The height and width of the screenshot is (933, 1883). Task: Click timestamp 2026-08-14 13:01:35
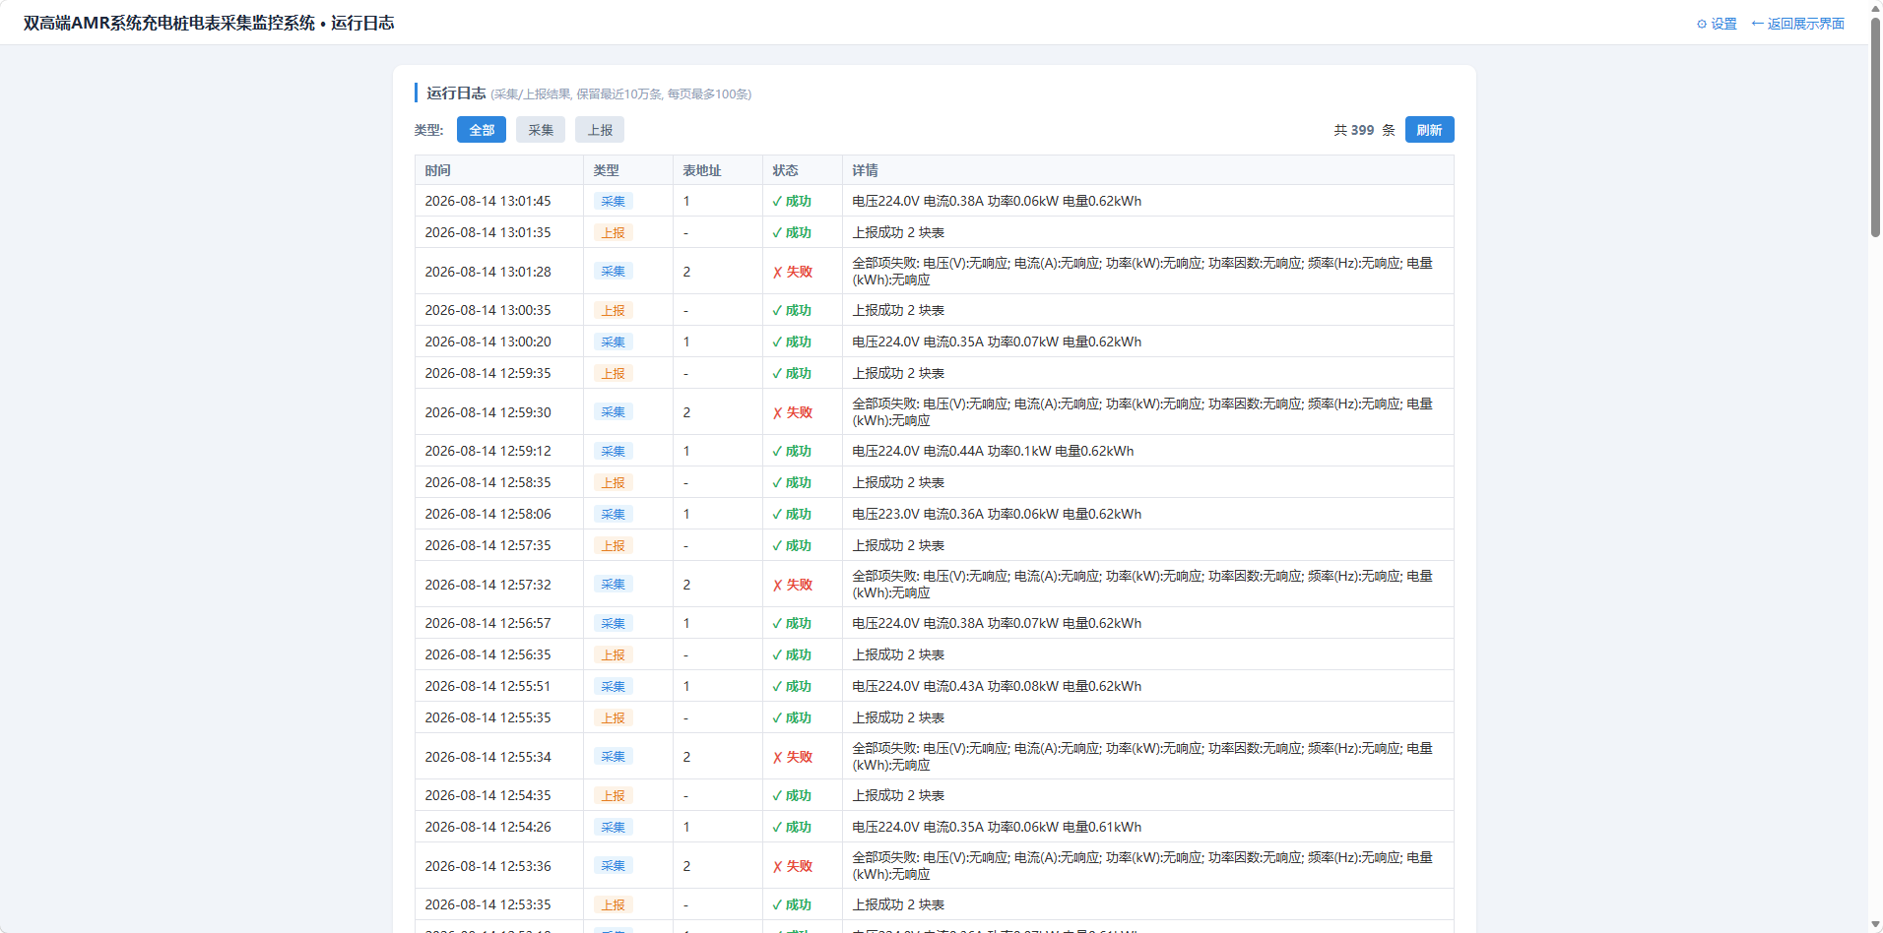click(x=488, y=232)
